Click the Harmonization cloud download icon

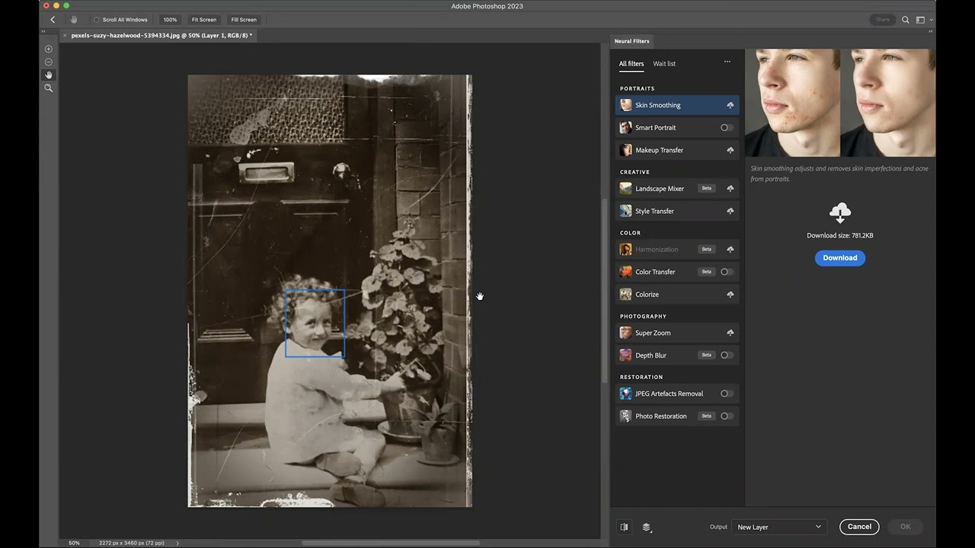click(x=730, y=249)
